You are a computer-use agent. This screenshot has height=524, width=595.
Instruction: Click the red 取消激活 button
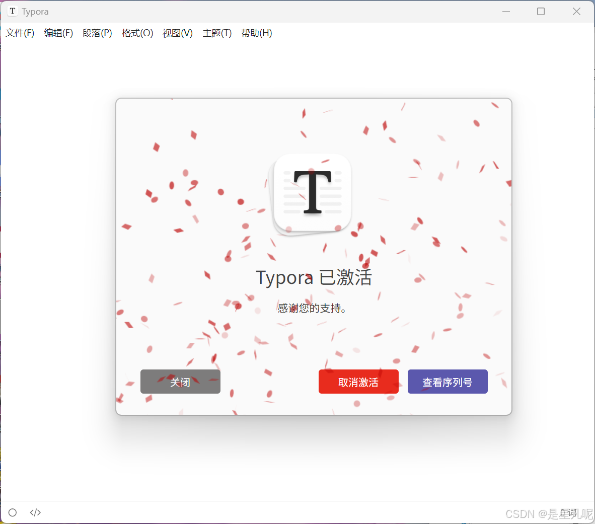pyautogui.click(x=358, y=382)
